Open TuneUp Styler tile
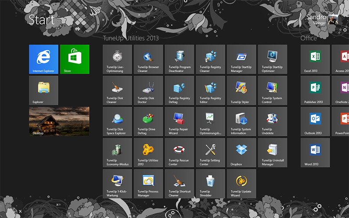Image resolution: width=349 pixels, height=218 pixels. [241, 90]
